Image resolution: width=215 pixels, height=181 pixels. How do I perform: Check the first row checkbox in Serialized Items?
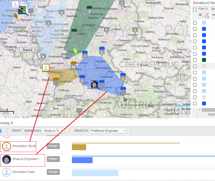[x=195, y=23]
